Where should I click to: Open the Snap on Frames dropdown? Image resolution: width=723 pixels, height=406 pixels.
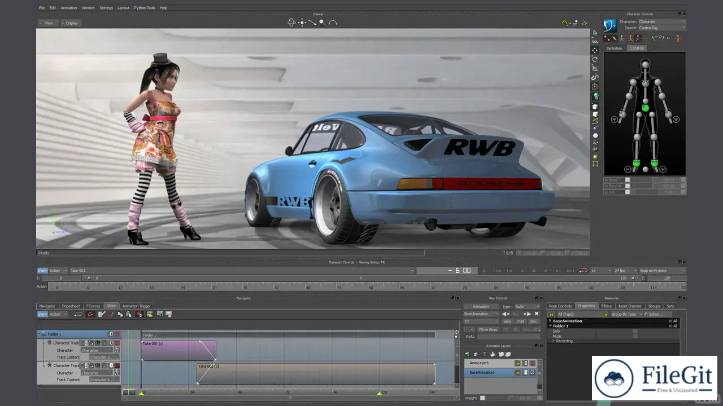pos(662,271)
